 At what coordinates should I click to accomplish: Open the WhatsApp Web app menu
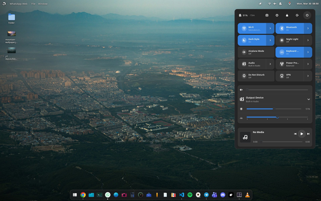[19, 4]
